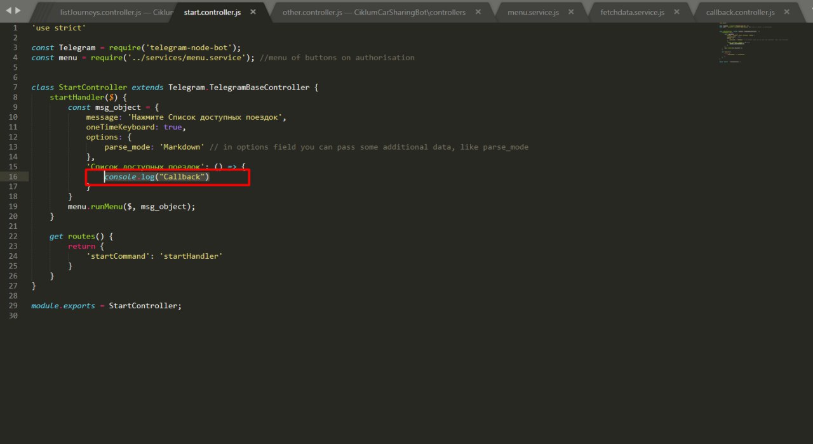The width and height of the screenshot is (813, 444).
Task: Close the other.controller.js tab
Action: coord(478,12)
